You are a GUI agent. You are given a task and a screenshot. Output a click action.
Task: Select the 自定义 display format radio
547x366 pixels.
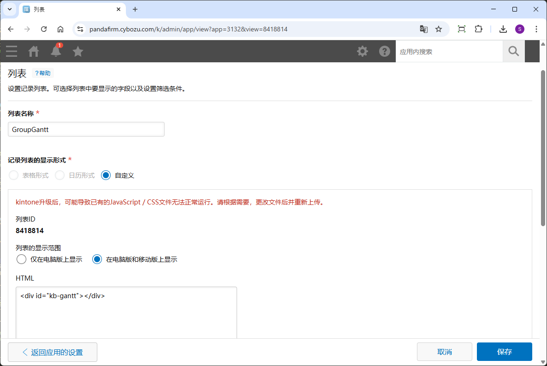(106, 175)
